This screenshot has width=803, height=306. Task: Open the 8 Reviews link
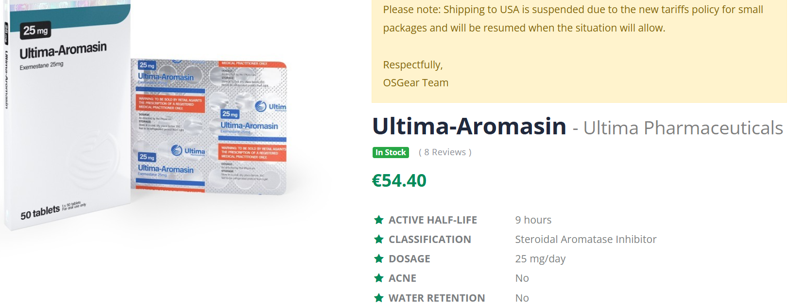tap(445, 152)
